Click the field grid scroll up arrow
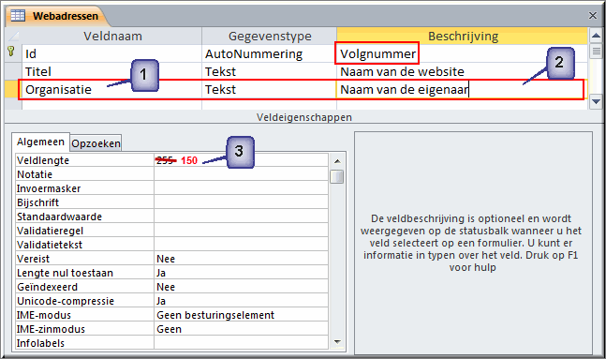 (596, 36)
